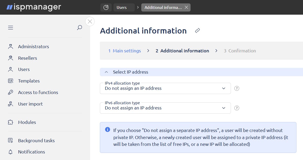Screen dimensions: 303x160
Task: Open the dashboard pie-chart tab icon
Action: tap(106, 8)
